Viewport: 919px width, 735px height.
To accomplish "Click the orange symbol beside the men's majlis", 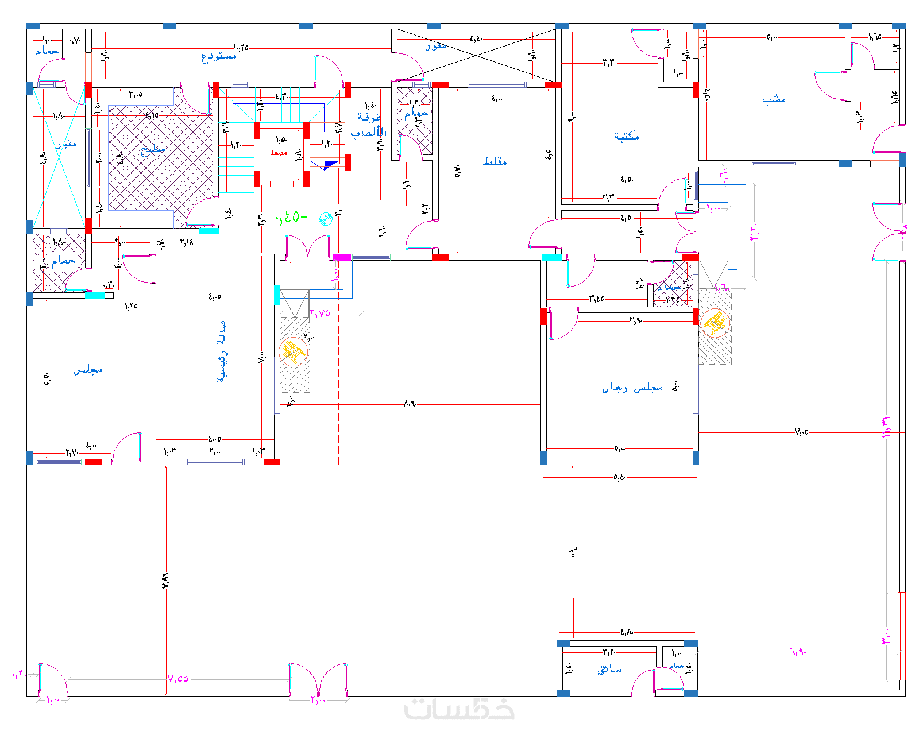I will click(x=715, y=323).
